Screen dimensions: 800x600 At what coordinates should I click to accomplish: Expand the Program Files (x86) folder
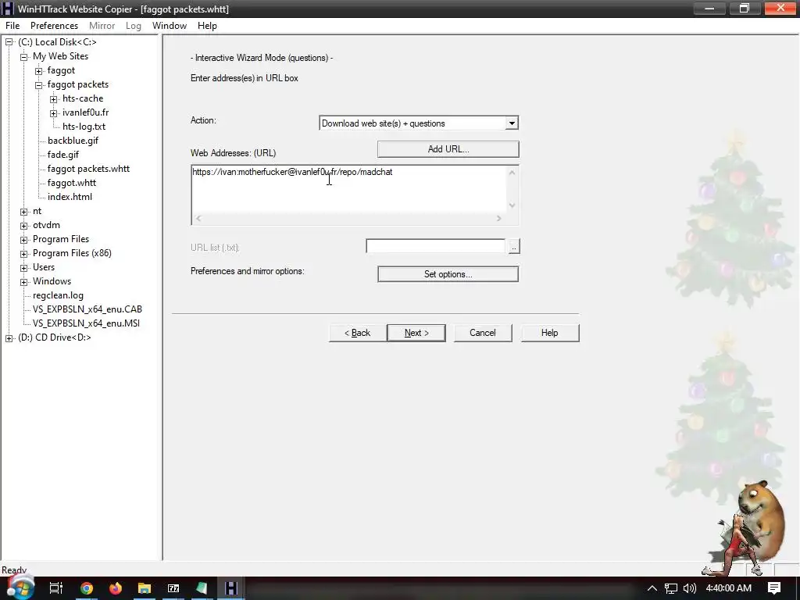(x=24, y=254)
